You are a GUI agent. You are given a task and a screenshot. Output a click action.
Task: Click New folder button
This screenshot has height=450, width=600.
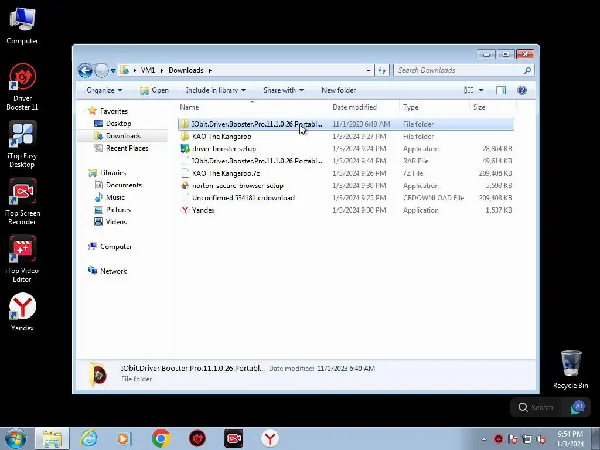pos(339,90)
